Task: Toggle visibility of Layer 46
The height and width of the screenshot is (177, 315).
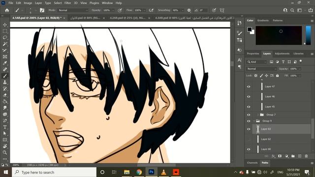Action: point(249,97)
